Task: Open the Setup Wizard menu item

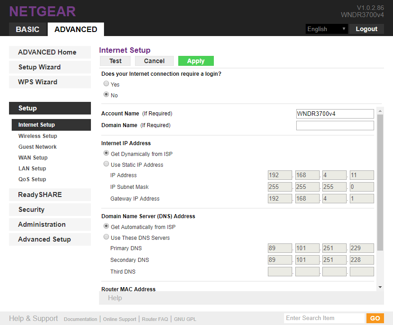Action: pyautogui.click(x=50, y=67)
